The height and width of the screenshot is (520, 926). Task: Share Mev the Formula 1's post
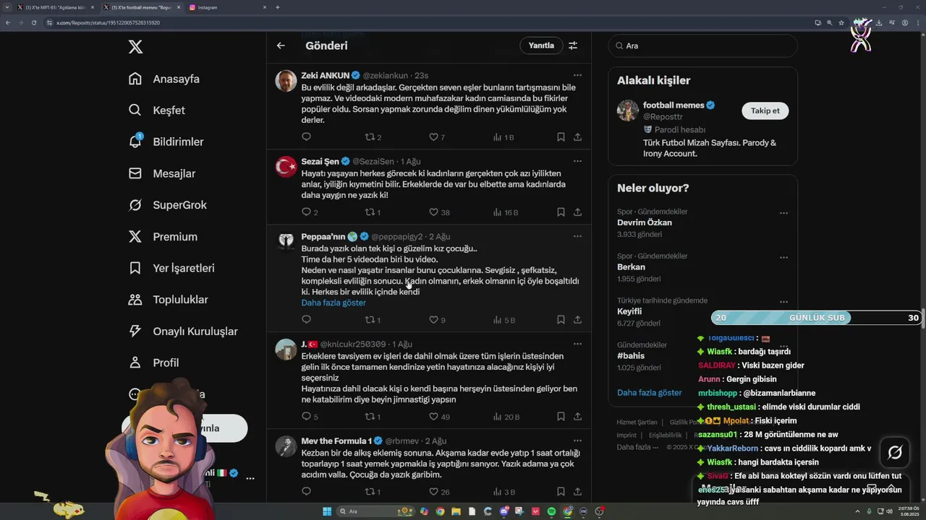(x=577, y=491)
